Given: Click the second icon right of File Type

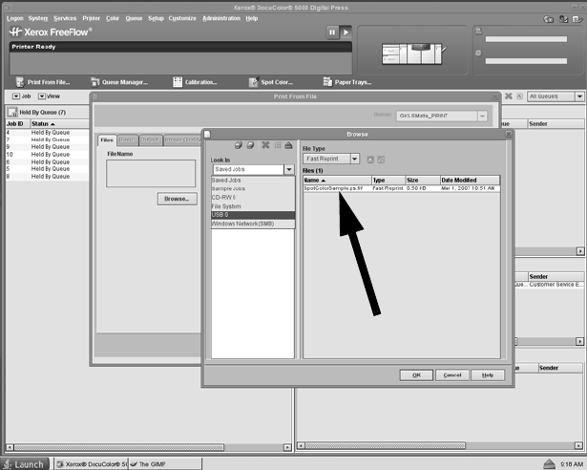Looking at the screenshot, I should 381,160.
